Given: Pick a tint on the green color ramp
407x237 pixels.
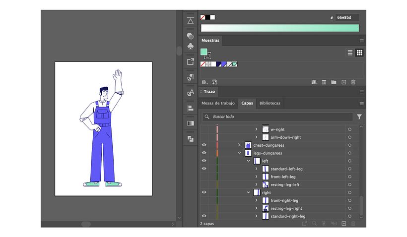Looking at the screenshot, I should 280,28.
